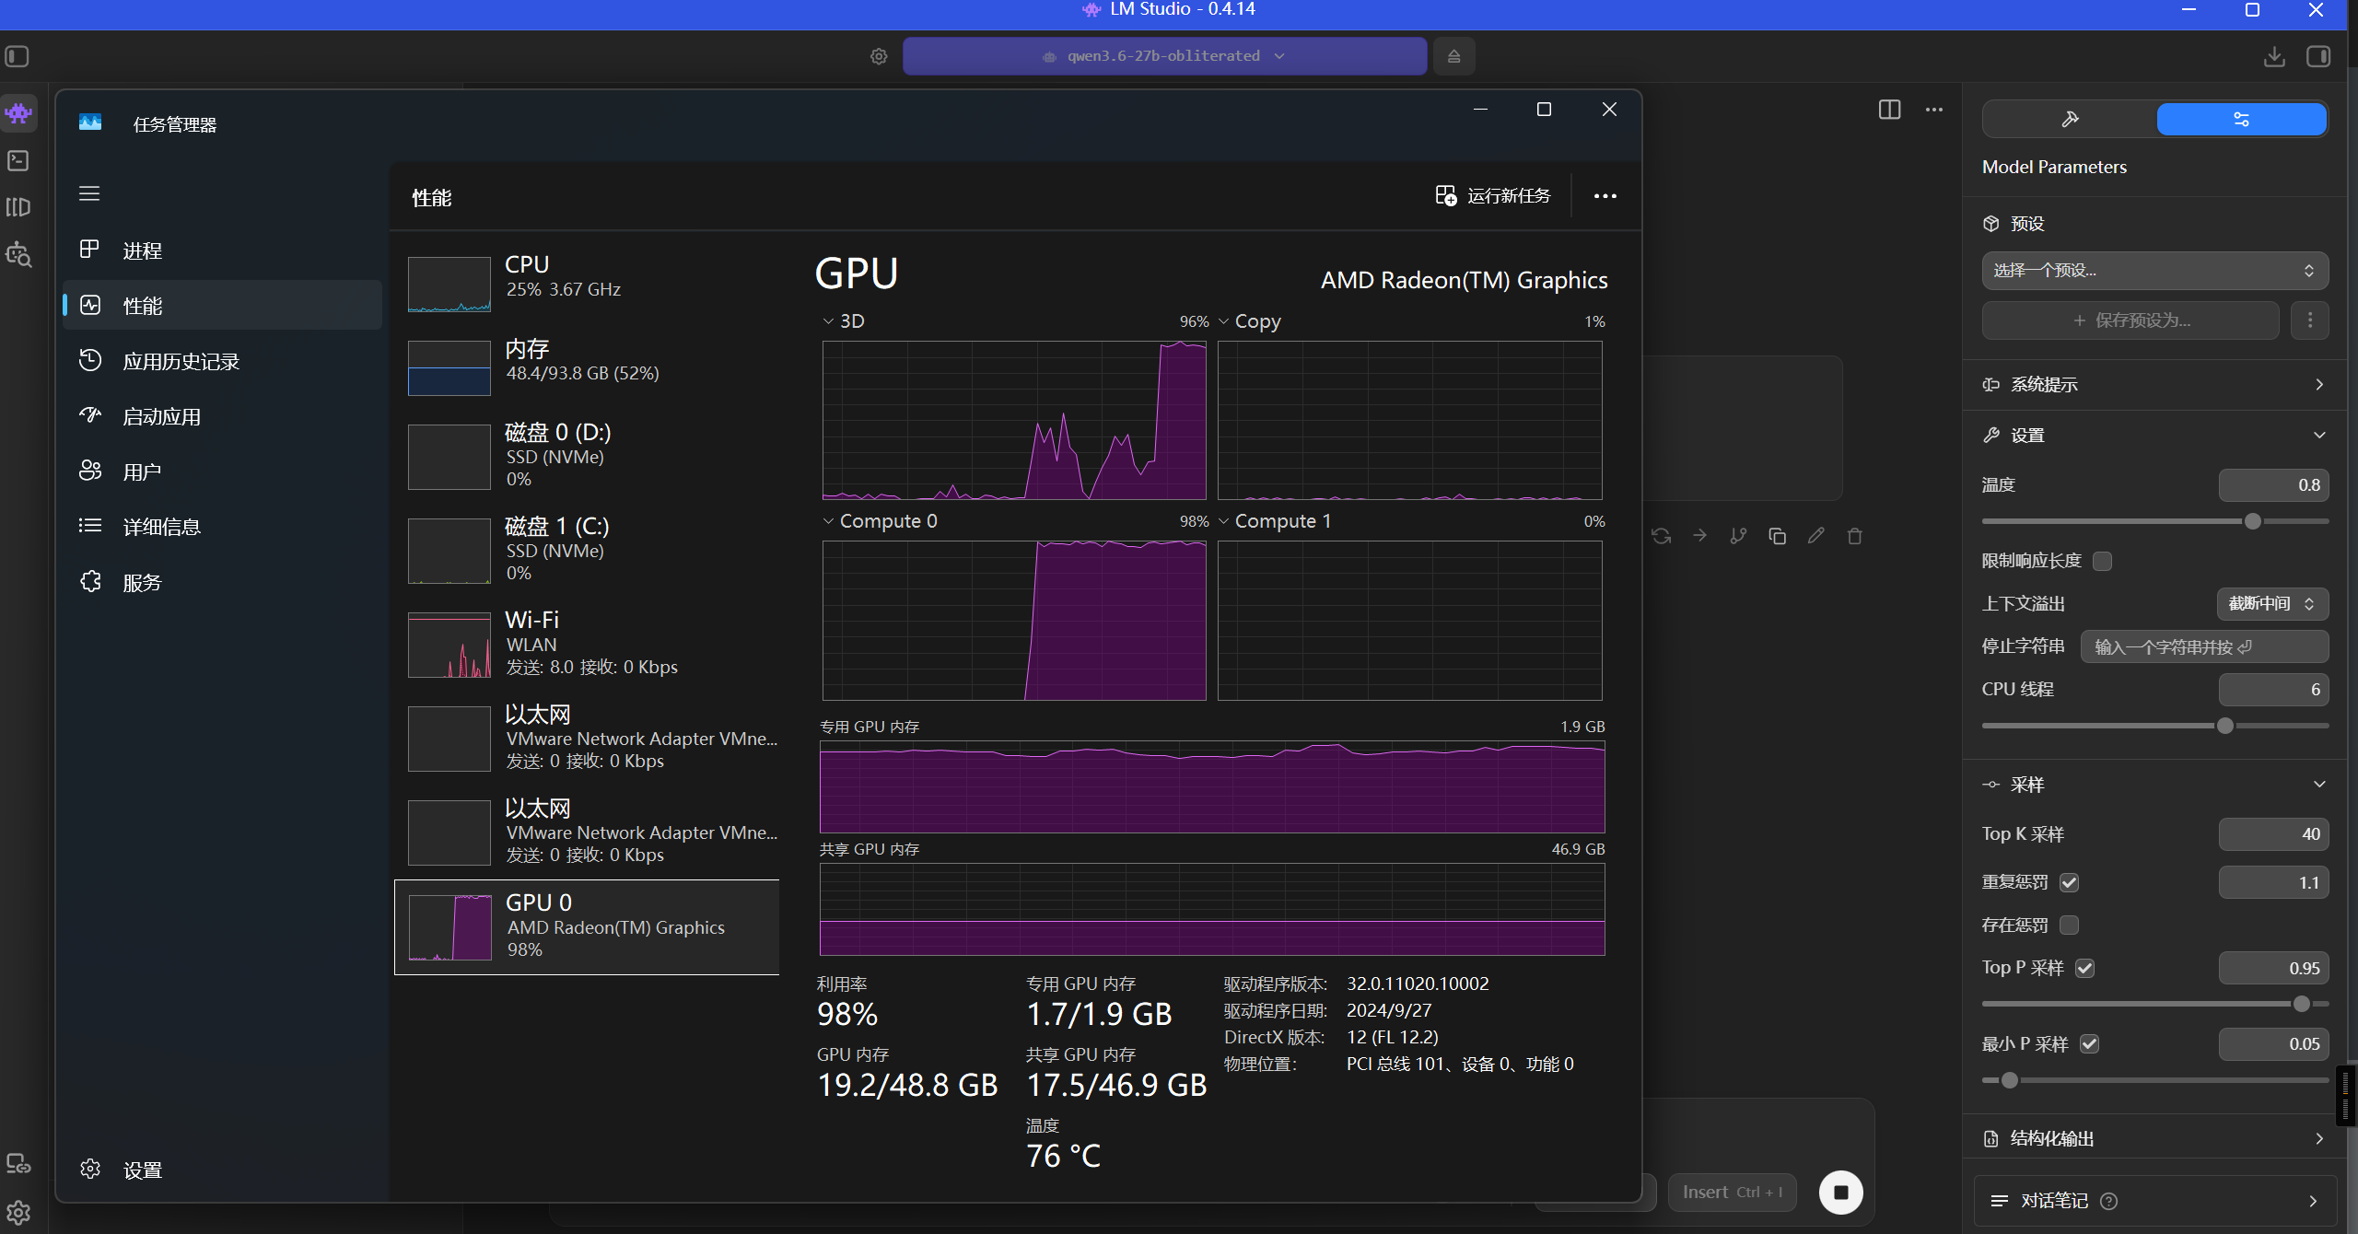This screenshot has width=2358, height=1234.
Task: Expand the structured output section
Action: (2155, 1139)
